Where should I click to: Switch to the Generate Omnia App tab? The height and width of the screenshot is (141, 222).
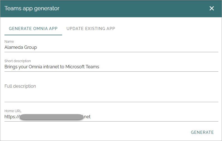(x=33, y=29)
